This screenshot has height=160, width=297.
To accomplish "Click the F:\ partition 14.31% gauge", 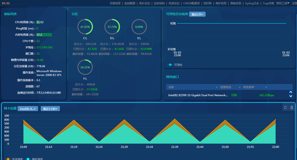I will [85, 67].
